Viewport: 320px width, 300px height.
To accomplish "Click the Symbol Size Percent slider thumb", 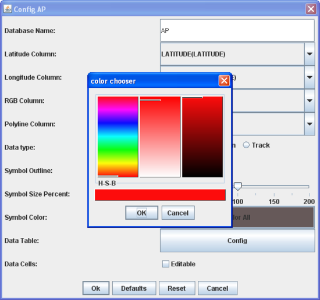I will point(237,186).
